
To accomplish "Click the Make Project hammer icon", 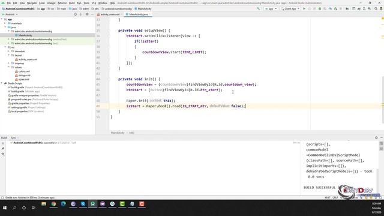I will click(x=259, y=8).
